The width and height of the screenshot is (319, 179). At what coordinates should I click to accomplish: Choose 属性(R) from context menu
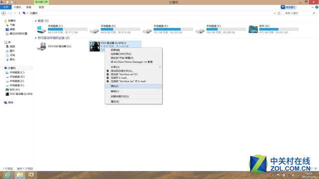click(x=134, y=101)
